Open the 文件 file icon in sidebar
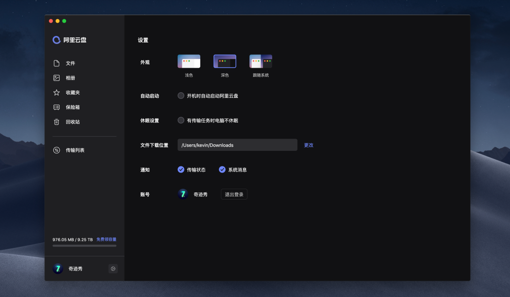The image size is (510, 297). [57, 63]
